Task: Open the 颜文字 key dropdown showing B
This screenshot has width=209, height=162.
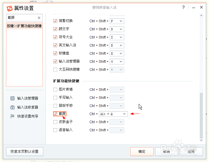Action: point(117,29)
